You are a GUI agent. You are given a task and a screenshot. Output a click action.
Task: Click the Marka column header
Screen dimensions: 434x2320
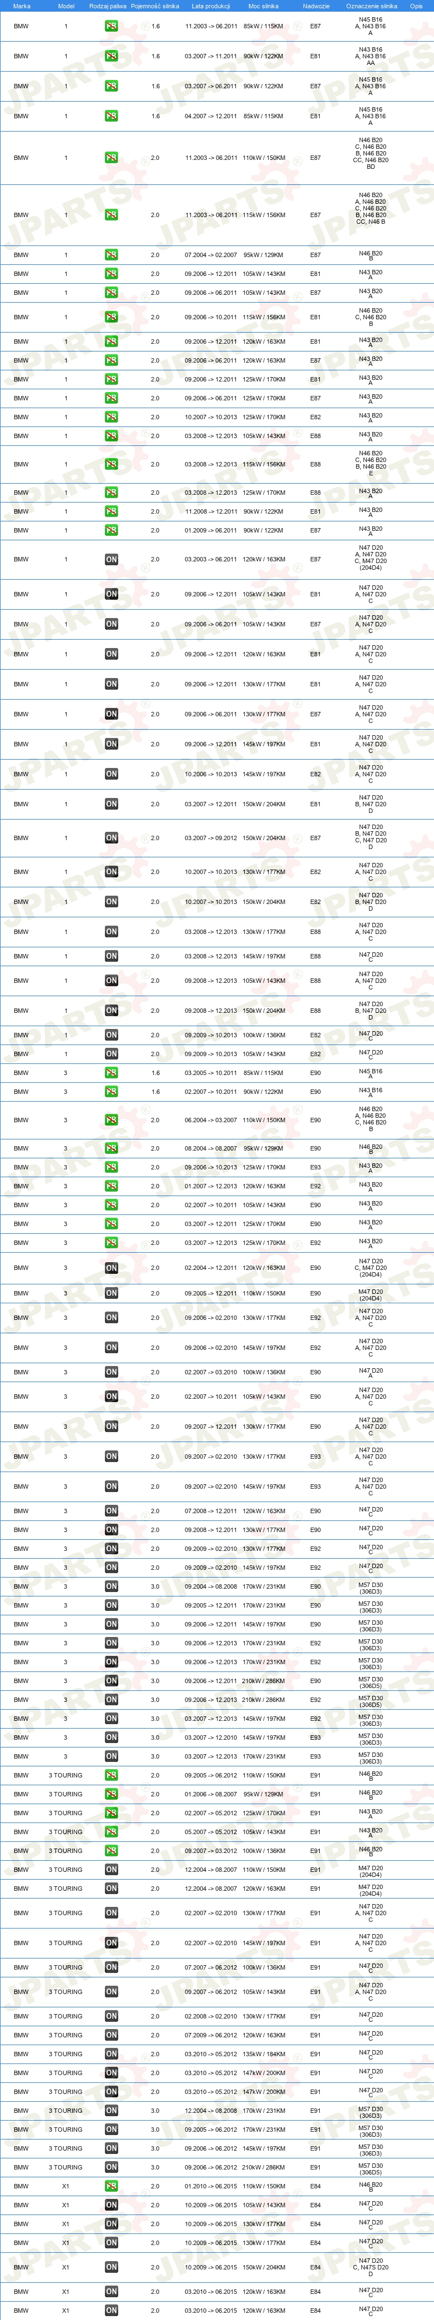tap(22, 6)
